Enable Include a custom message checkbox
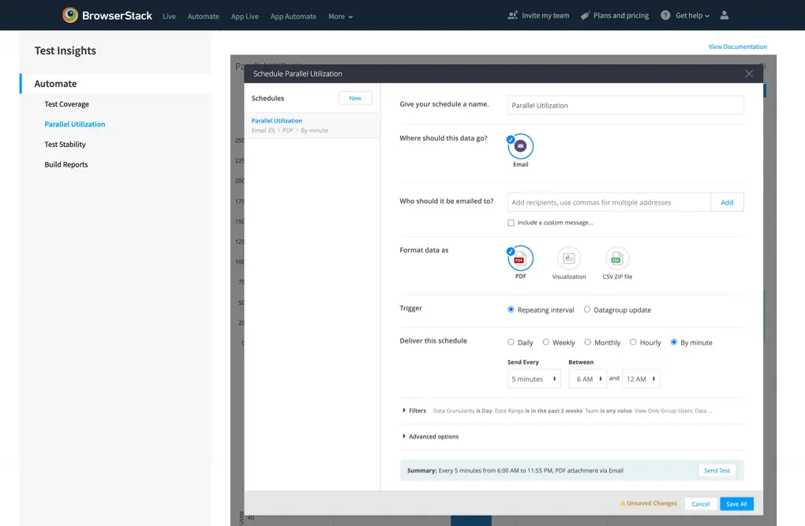Viewport: 805px width, 526px height. tap(511, 223)
